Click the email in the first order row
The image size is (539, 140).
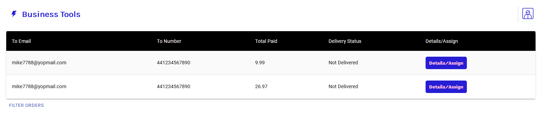pos(39,63)
